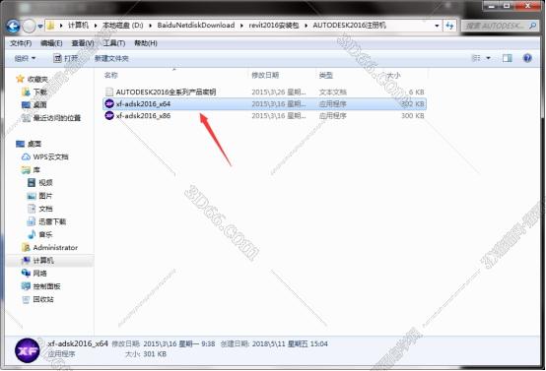Click the star icon beside 收藏夹

20,79
